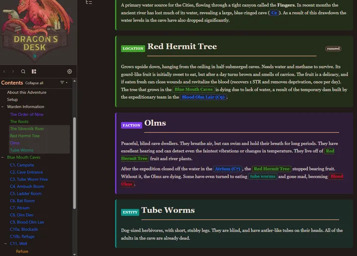Click the rumored tag on Red Hermit Tree
357x256 pixels.
[333, 49]
